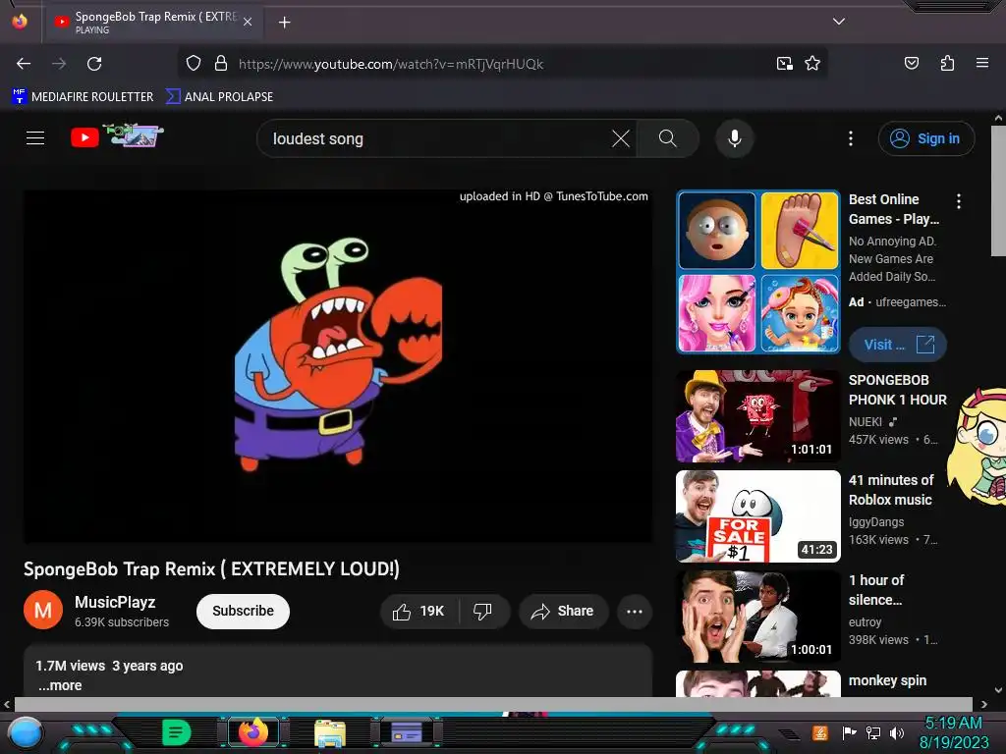Image resolution: width=1006 pixels, height=754 pixels.
Task: Open more actions ellipsis under video
Action: [x=635, y=611]
